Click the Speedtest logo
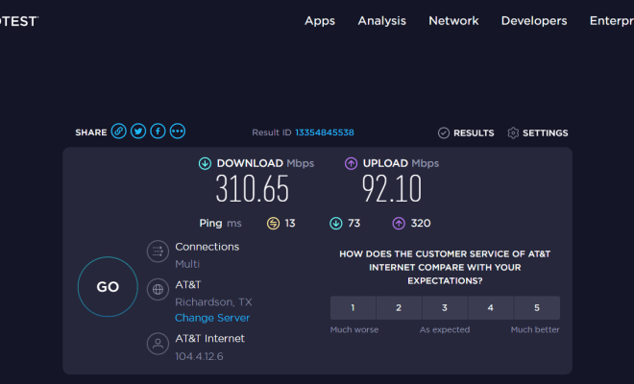This screenshot has height=384, width=634. 18,21
